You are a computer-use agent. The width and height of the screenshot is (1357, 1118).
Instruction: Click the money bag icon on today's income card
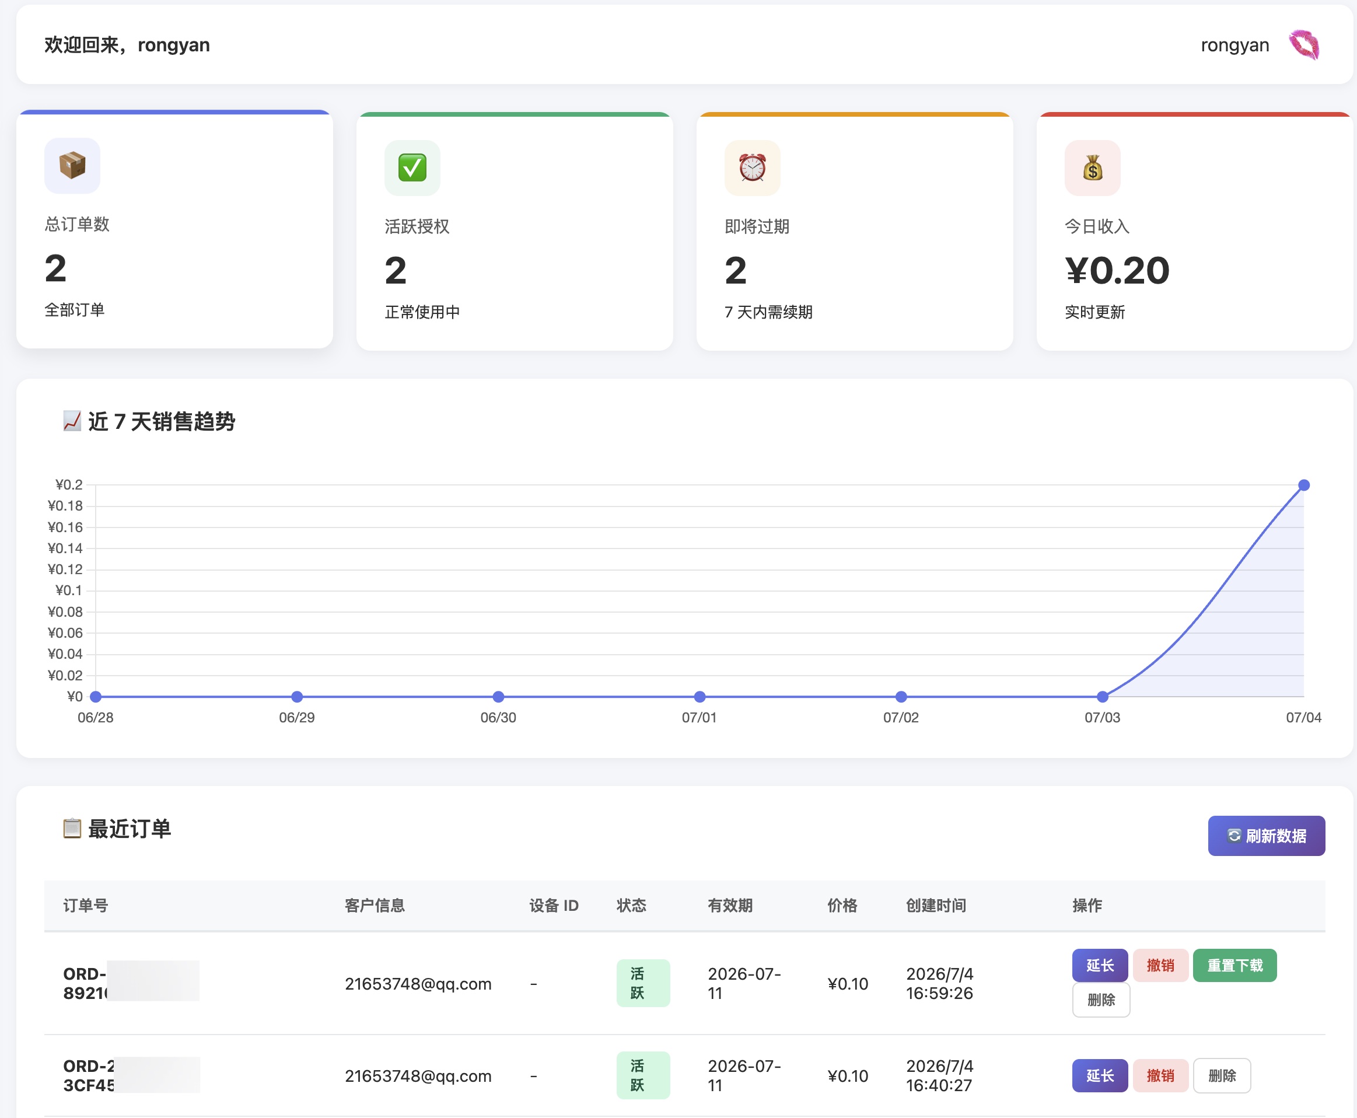tap(1092, 167)
